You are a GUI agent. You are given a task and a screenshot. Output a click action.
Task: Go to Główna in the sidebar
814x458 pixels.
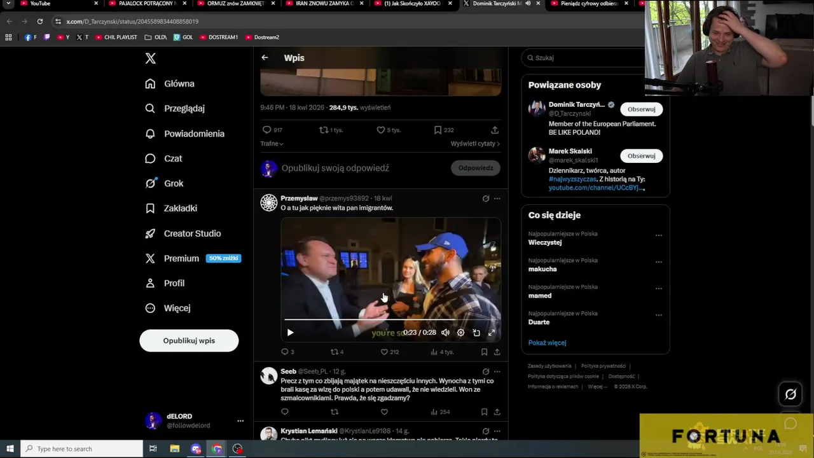tap(170, 83)
